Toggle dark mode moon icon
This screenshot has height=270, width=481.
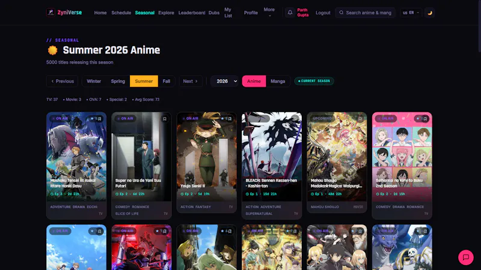point(429,13)
